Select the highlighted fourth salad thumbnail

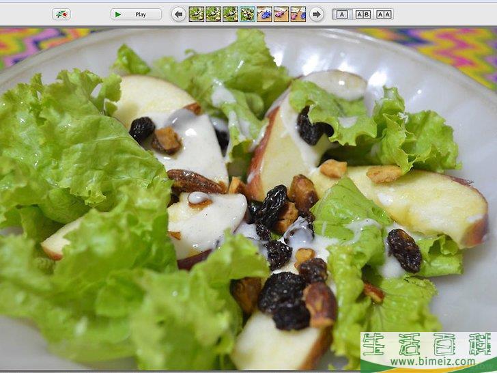tap(247, 14)
